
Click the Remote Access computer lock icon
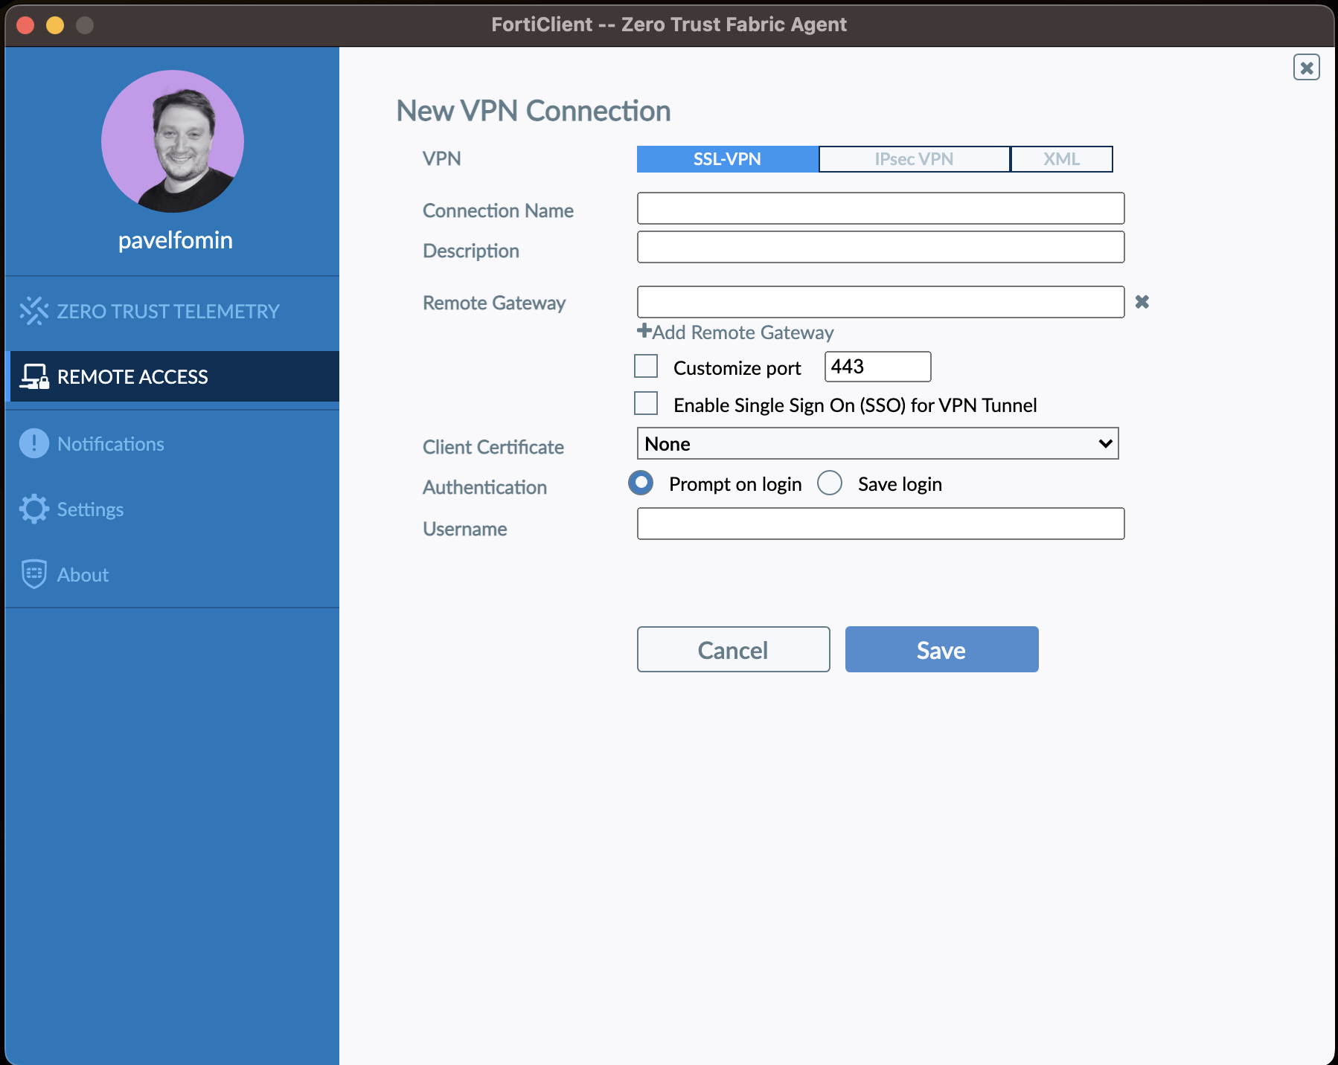tap(33, 376)
